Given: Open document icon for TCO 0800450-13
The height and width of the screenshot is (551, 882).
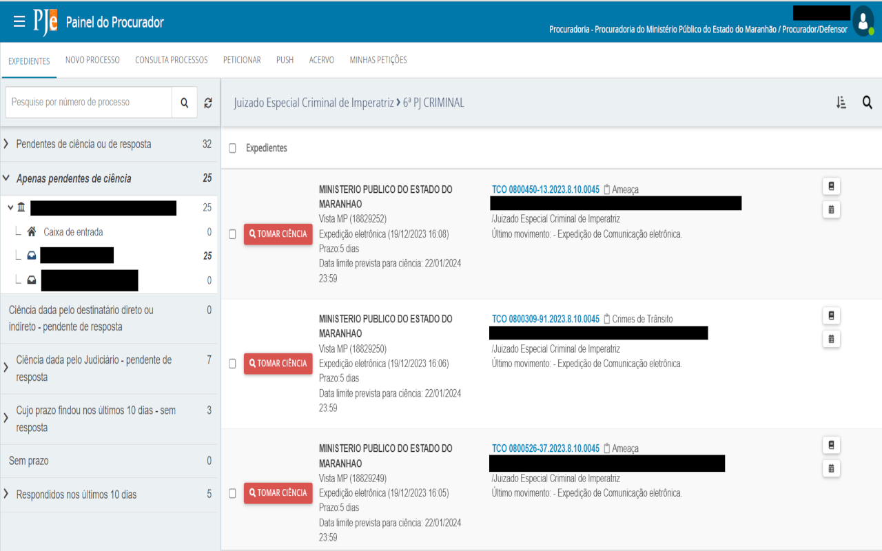Looking at the screenshot, I should (831, 187).
